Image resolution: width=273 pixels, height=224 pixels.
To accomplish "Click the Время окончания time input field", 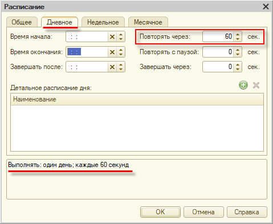I will [x=87, y=52].
